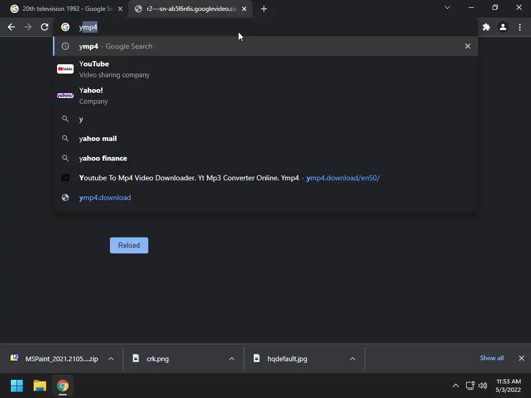Viewport: 531px width, 398px height.
Task: Select yahoo finance search suggestion
Action: click(x=266, y=159)
